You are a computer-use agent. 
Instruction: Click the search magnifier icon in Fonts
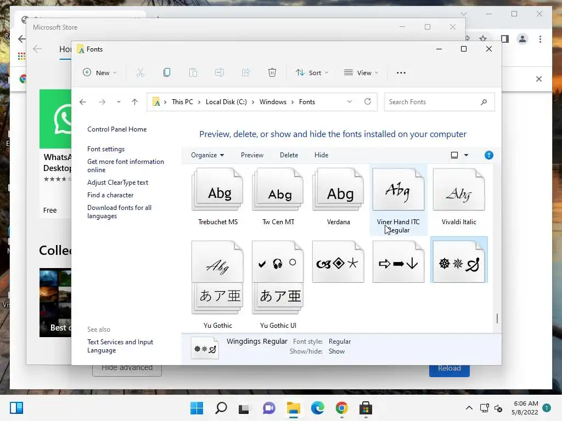pos(484,102)
